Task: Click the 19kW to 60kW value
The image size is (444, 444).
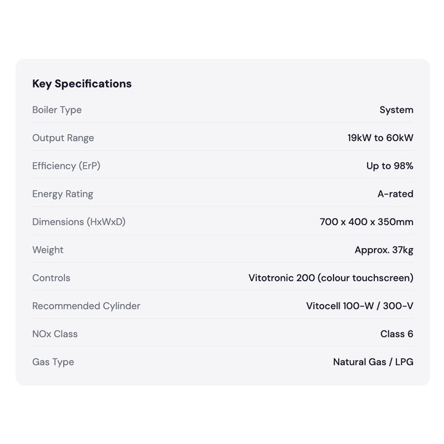Action: click(x=380, y=138)
